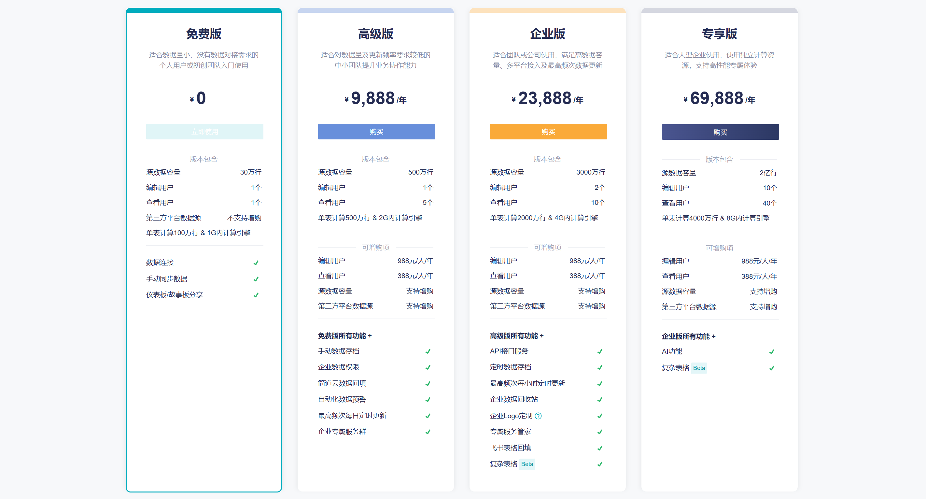Click 单表计算4000万行 & 8G内计算引擎 text

pyautogui.click(x=715, y=218)
